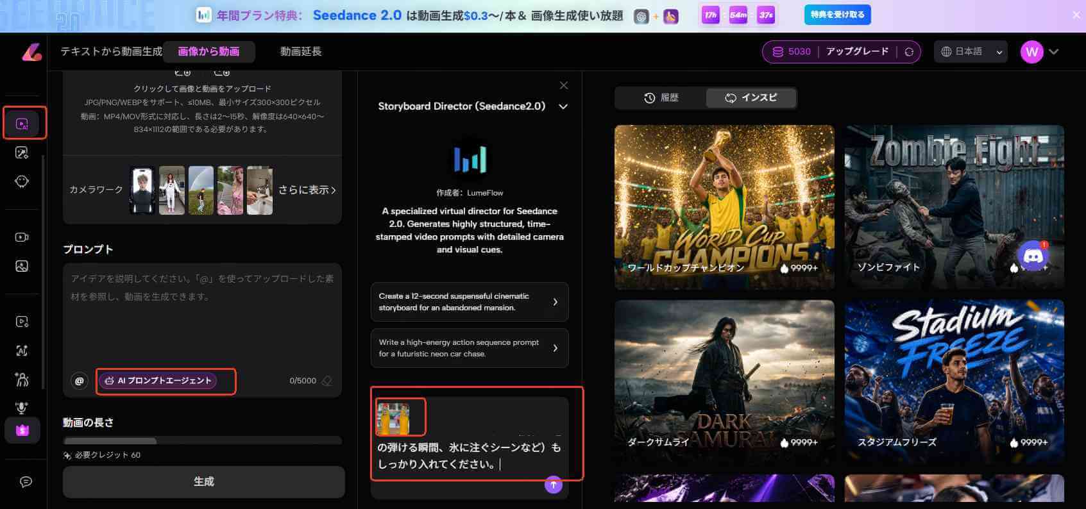The height and width of the screenshot is (509, 1086).
Task: Open the 日本語 language dropdown
Action: (x=972, y=52)
